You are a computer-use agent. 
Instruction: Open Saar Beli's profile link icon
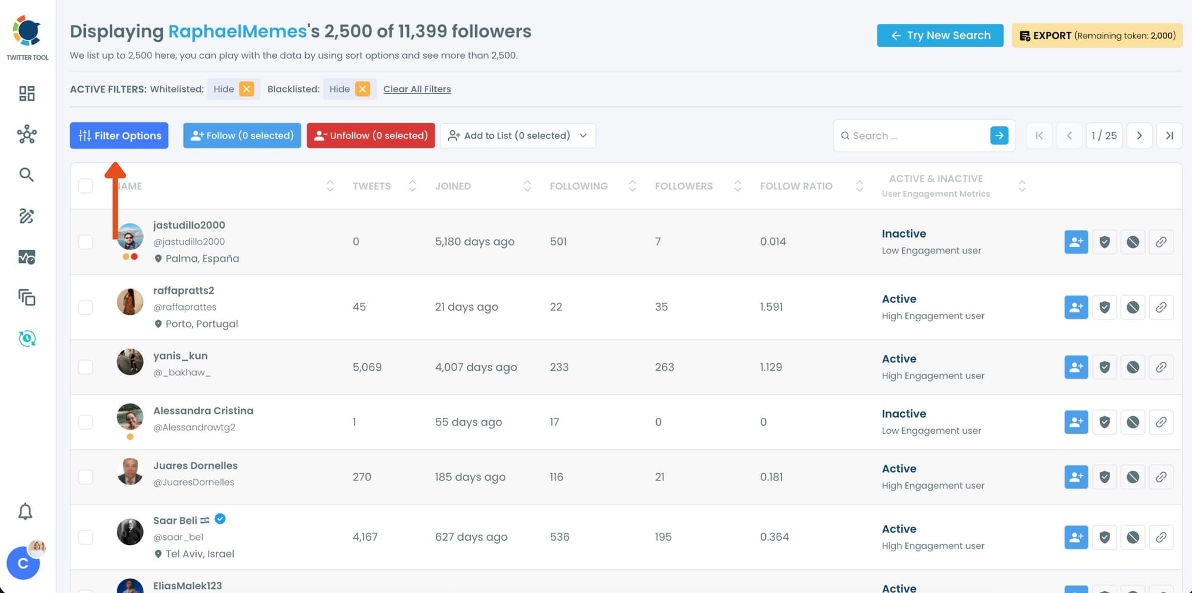pyautogui.click(x=1161, y=537)
